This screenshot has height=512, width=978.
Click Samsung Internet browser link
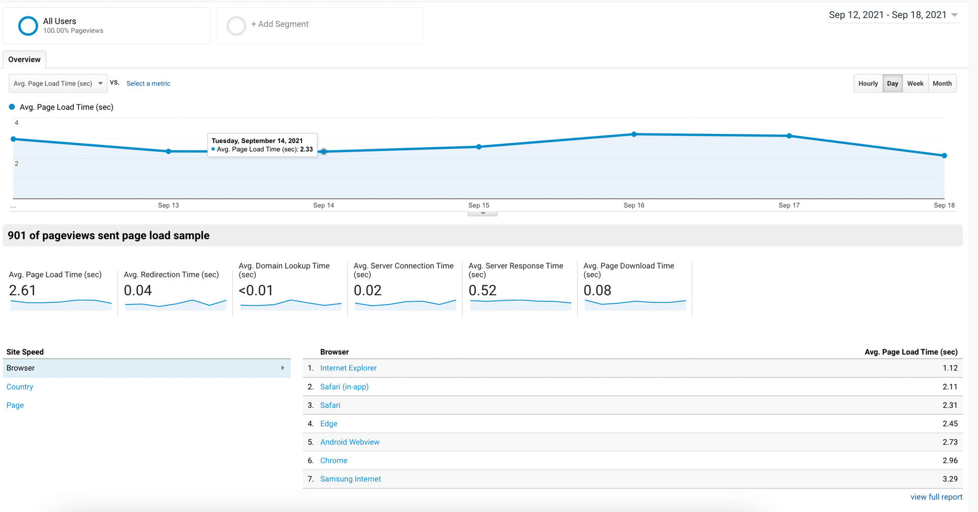[350, 479]
